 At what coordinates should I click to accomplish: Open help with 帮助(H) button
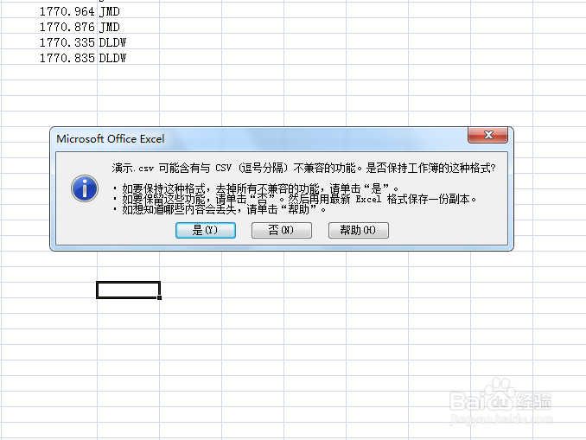[359, 230]
